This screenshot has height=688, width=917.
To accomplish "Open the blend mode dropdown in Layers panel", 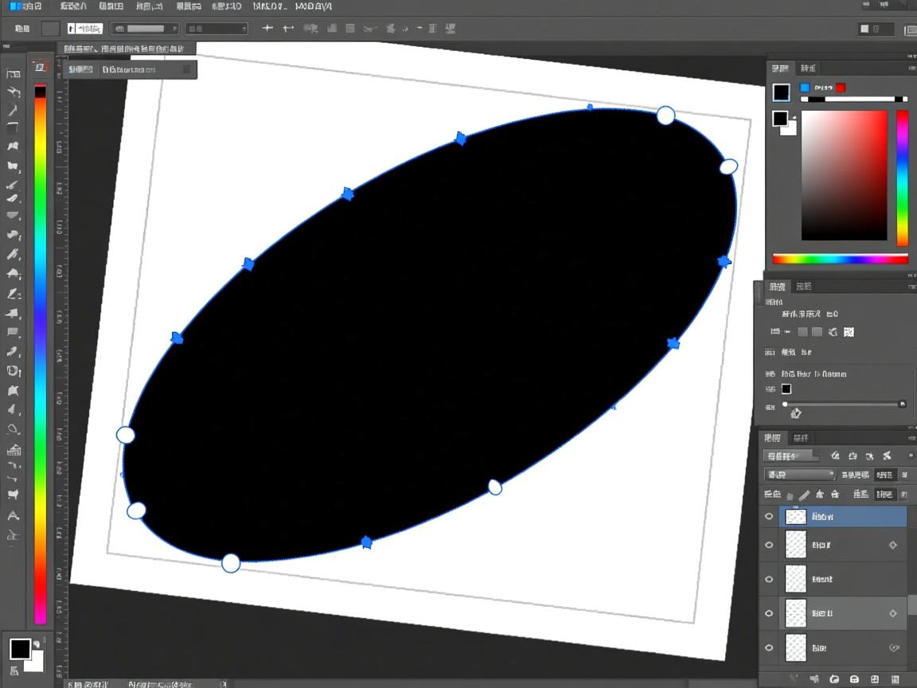I will tap(799, 475).
